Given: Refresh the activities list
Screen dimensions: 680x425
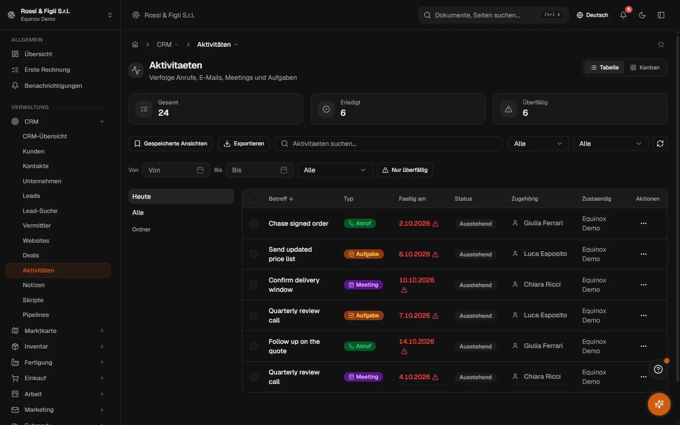Looking at the screenshot, I should 660,144.
